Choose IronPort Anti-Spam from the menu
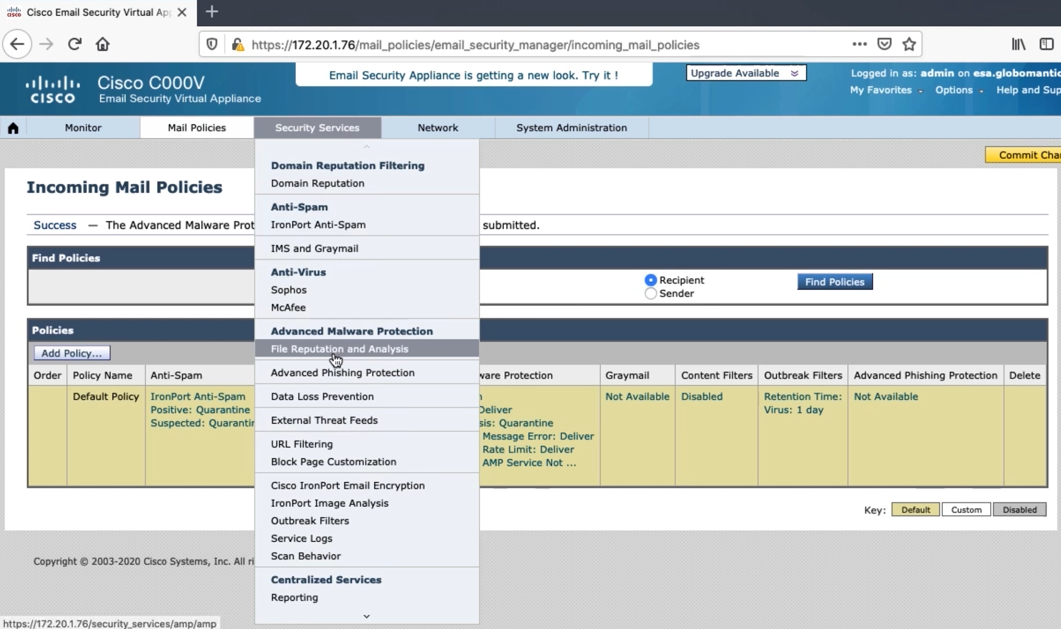This screenshot has height=629, width=1061. [x=318, y=225]
